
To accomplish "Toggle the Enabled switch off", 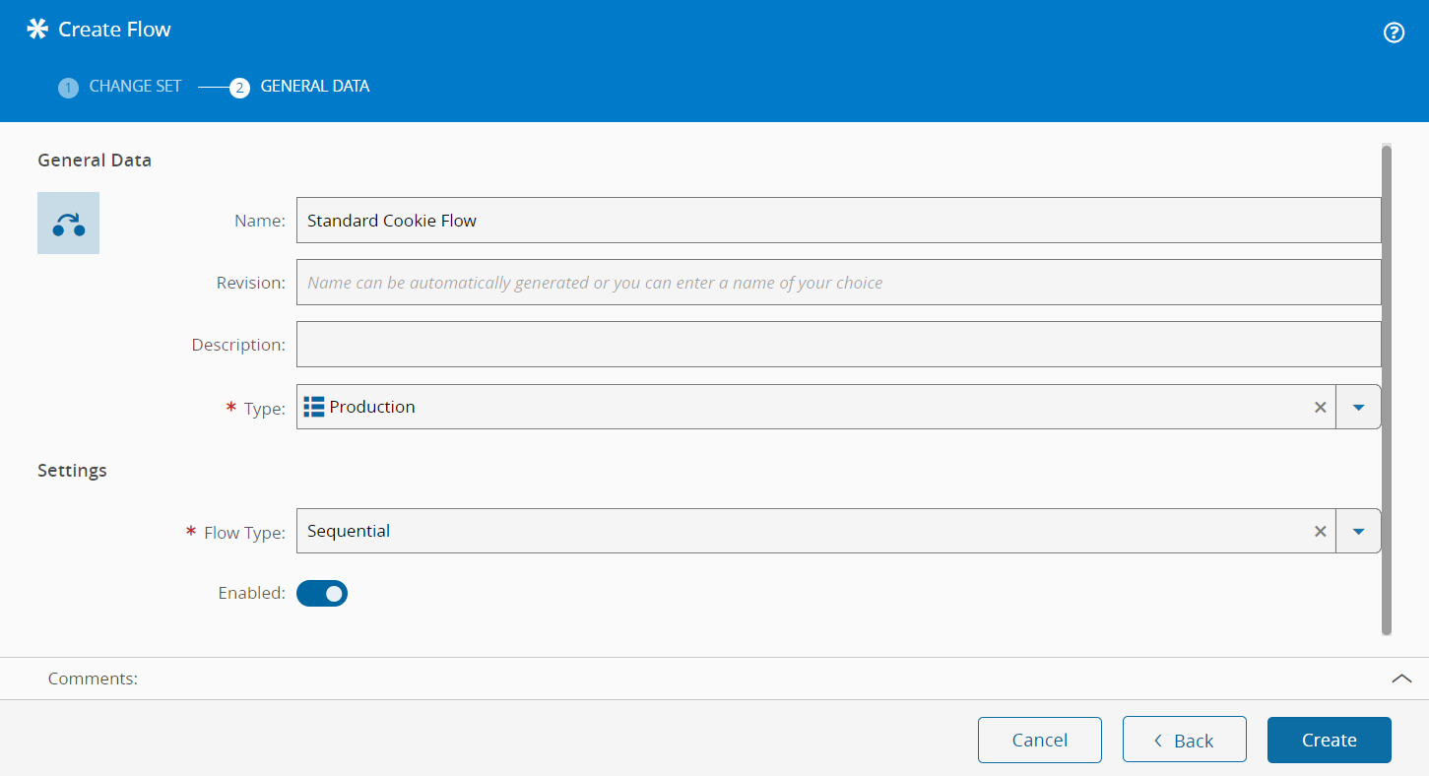I will pos(322,594).
